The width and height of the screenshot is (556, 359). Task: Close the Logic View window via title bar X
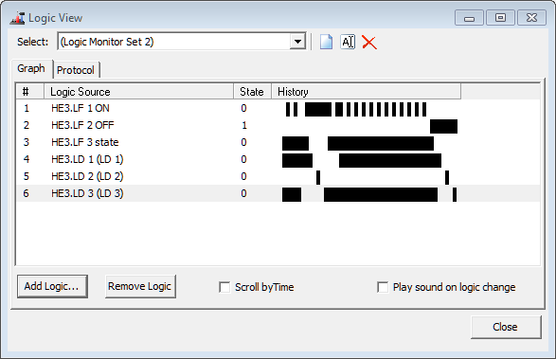click(531, 18)
